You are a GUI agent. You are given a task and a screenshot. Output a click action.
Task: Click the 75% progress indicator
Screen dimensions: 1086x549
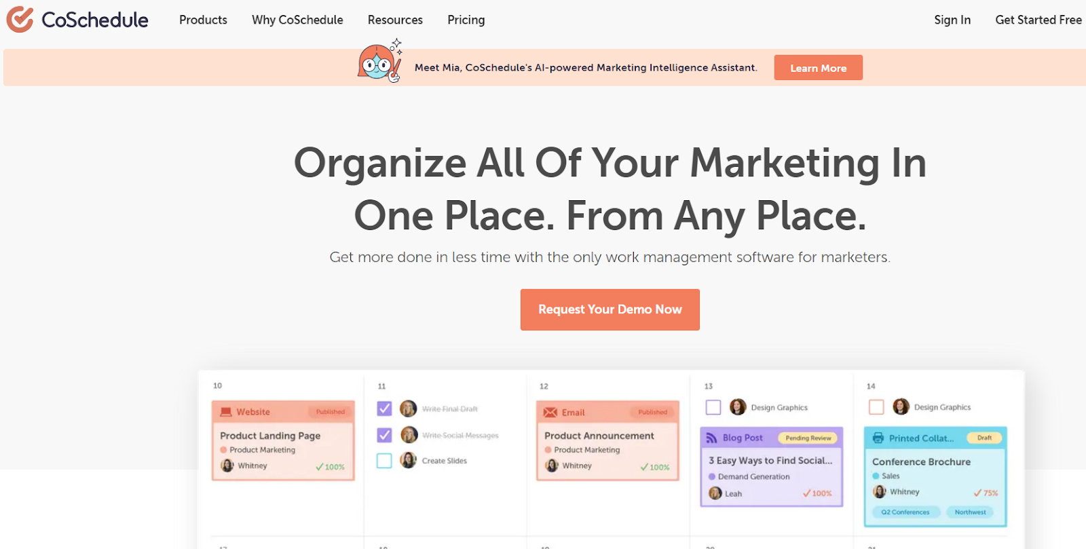(x=986, y=493)
